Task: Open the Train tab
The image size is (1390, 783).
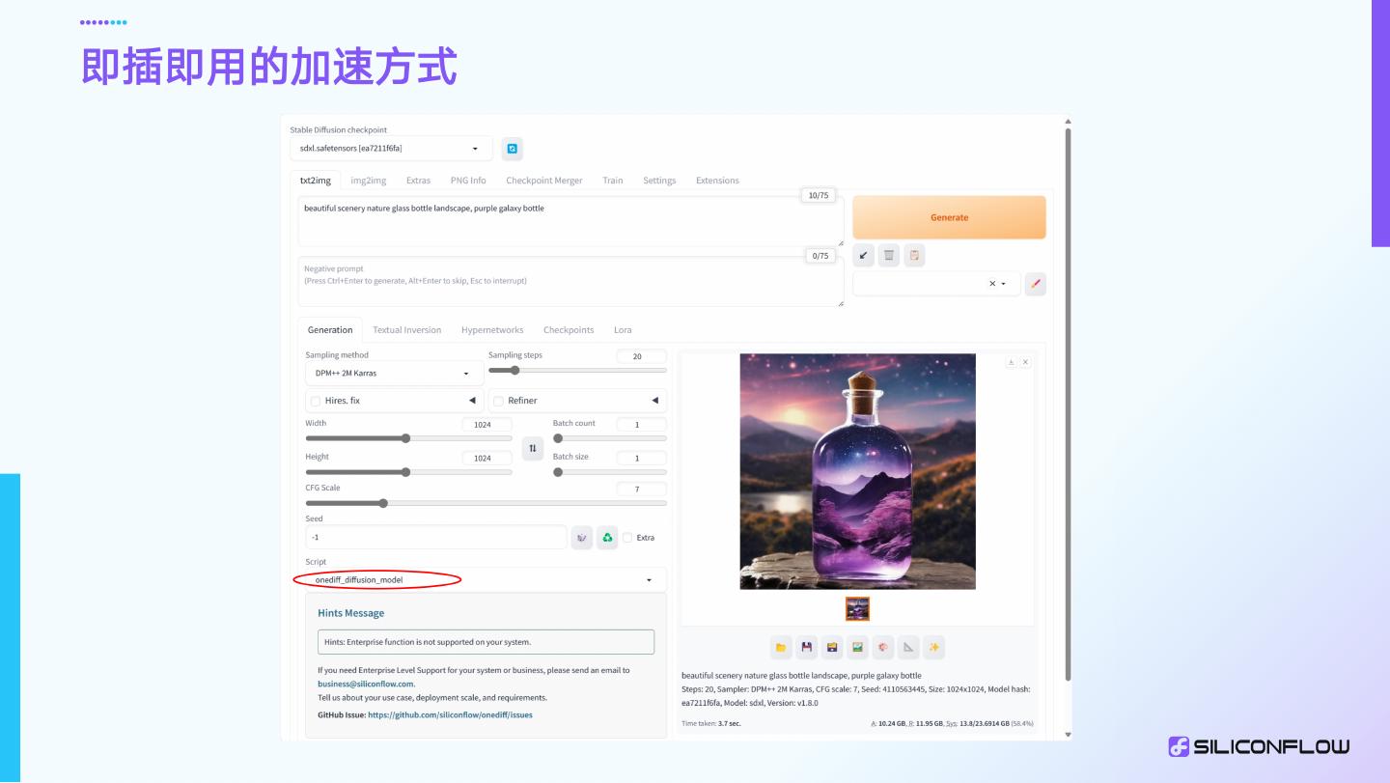Action: tap(613, 181)
